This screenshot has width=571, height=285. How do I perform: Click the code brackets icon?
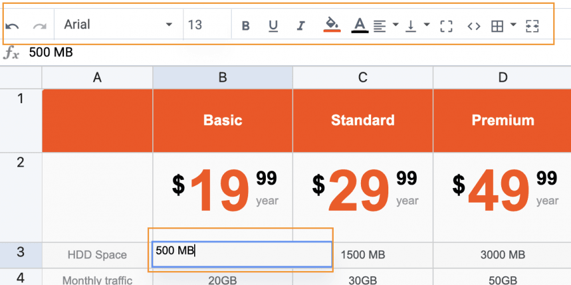click(x=473, y=26)
